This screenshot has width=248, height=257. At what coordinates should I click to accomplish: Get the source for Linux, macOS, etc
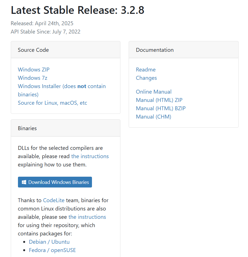(52, 103)
